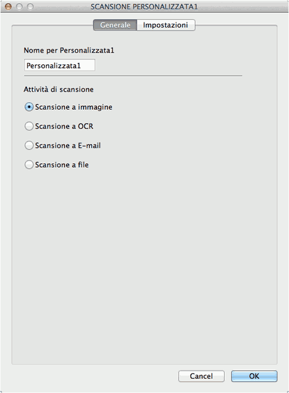
Task: Switch to the Impostazioni tab
Action: click(x=166, y=25)
